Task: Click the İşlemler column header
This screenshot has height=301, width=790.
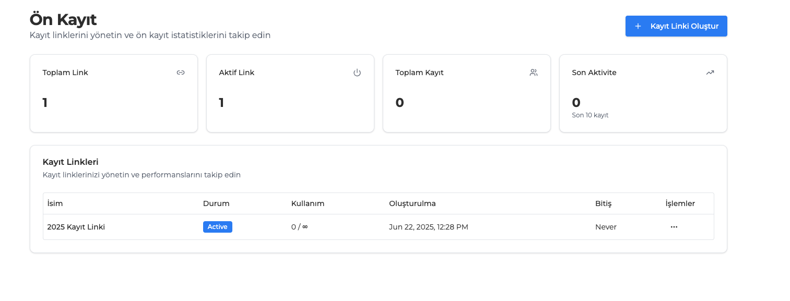Action: point(680,203)
